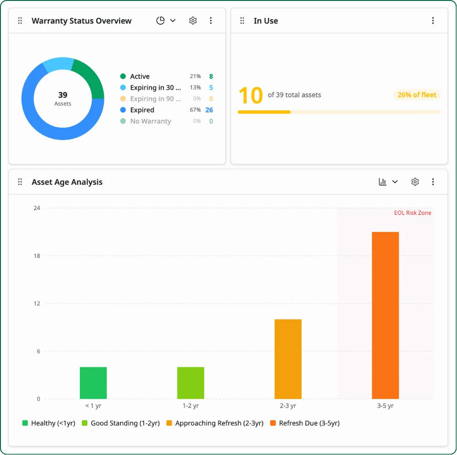Click the lime 1-2 yr bar
Viewport: 457px width, 455px height.
coord(191,383)
